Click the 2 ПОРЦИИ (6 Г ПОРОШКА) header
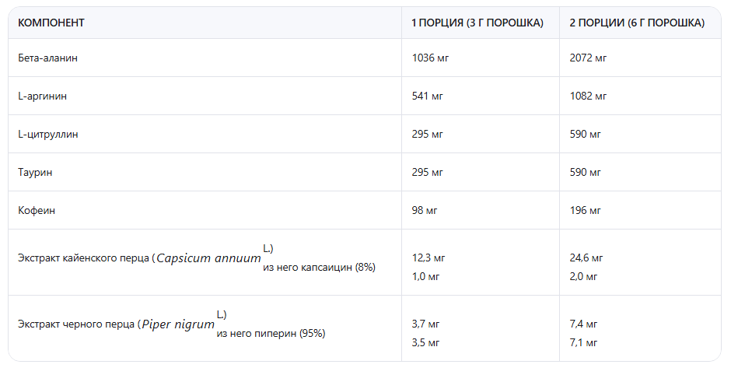Image resolution: width=738 pixels, height=368 pixels. [637, 23]
